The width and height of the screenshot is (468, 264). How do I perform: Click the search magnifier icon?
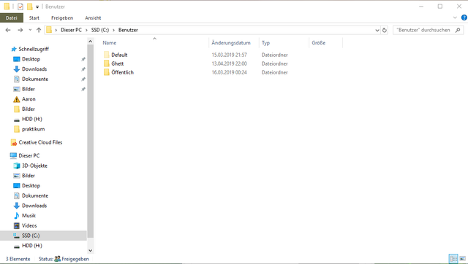[x=458, y=30]
